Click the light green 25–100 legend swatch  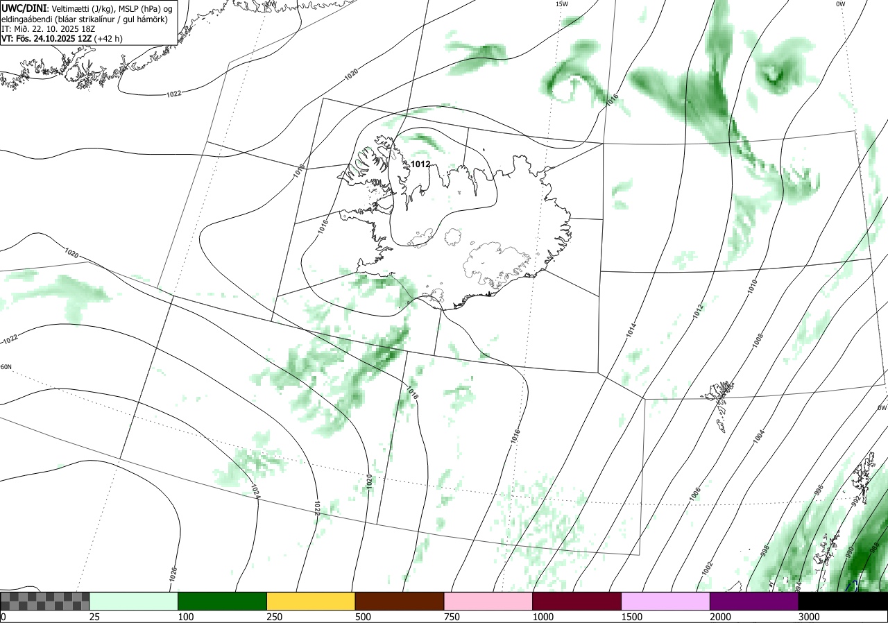tap(134, 601)
